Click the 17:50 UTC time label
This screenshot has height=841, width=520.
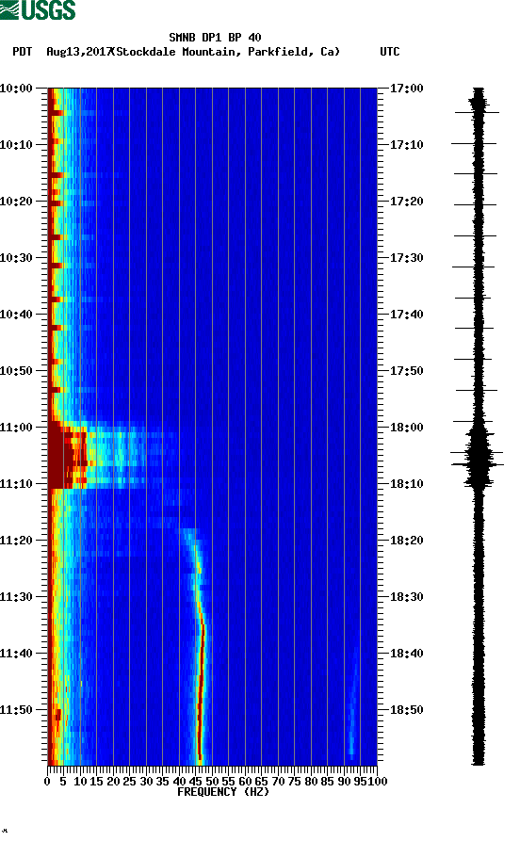(406, 371)
